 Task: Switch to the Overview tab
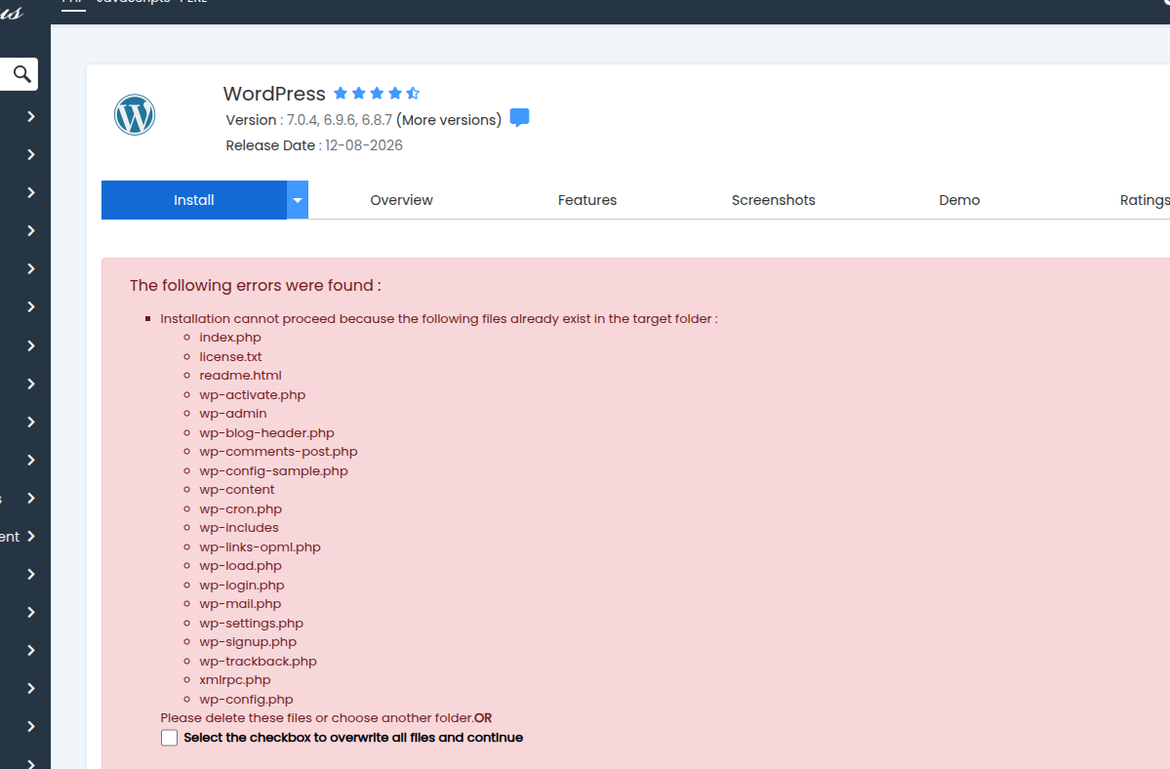click(x=401, y=200)
